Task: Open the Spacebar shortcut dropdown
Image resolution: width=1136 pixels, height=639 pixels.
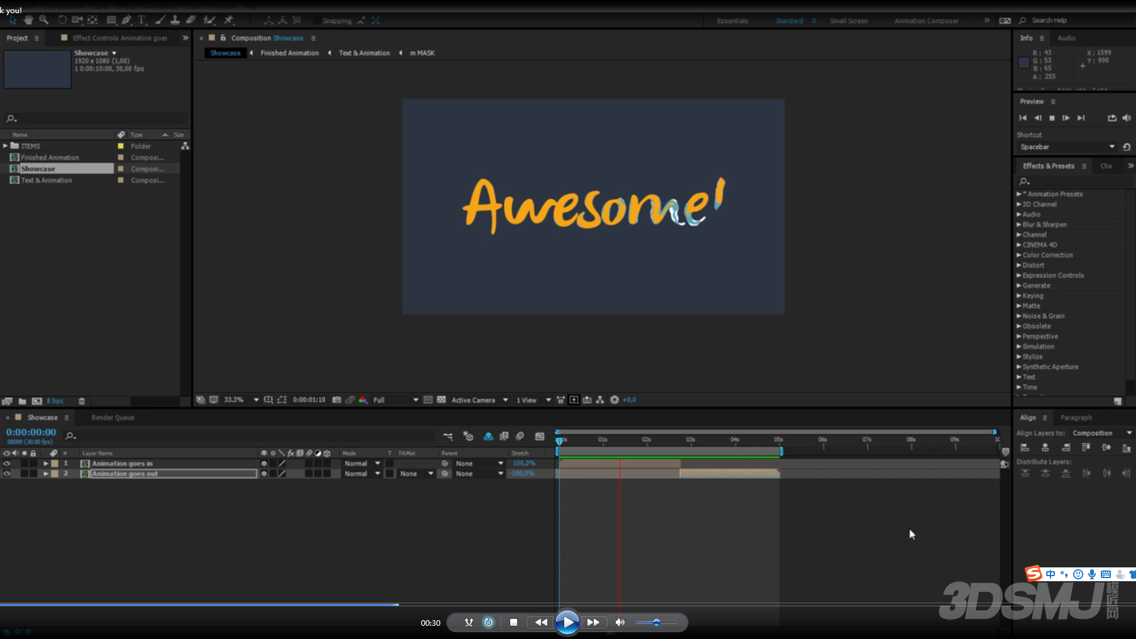Action: pyautogui.click(x=1067, y=147)
